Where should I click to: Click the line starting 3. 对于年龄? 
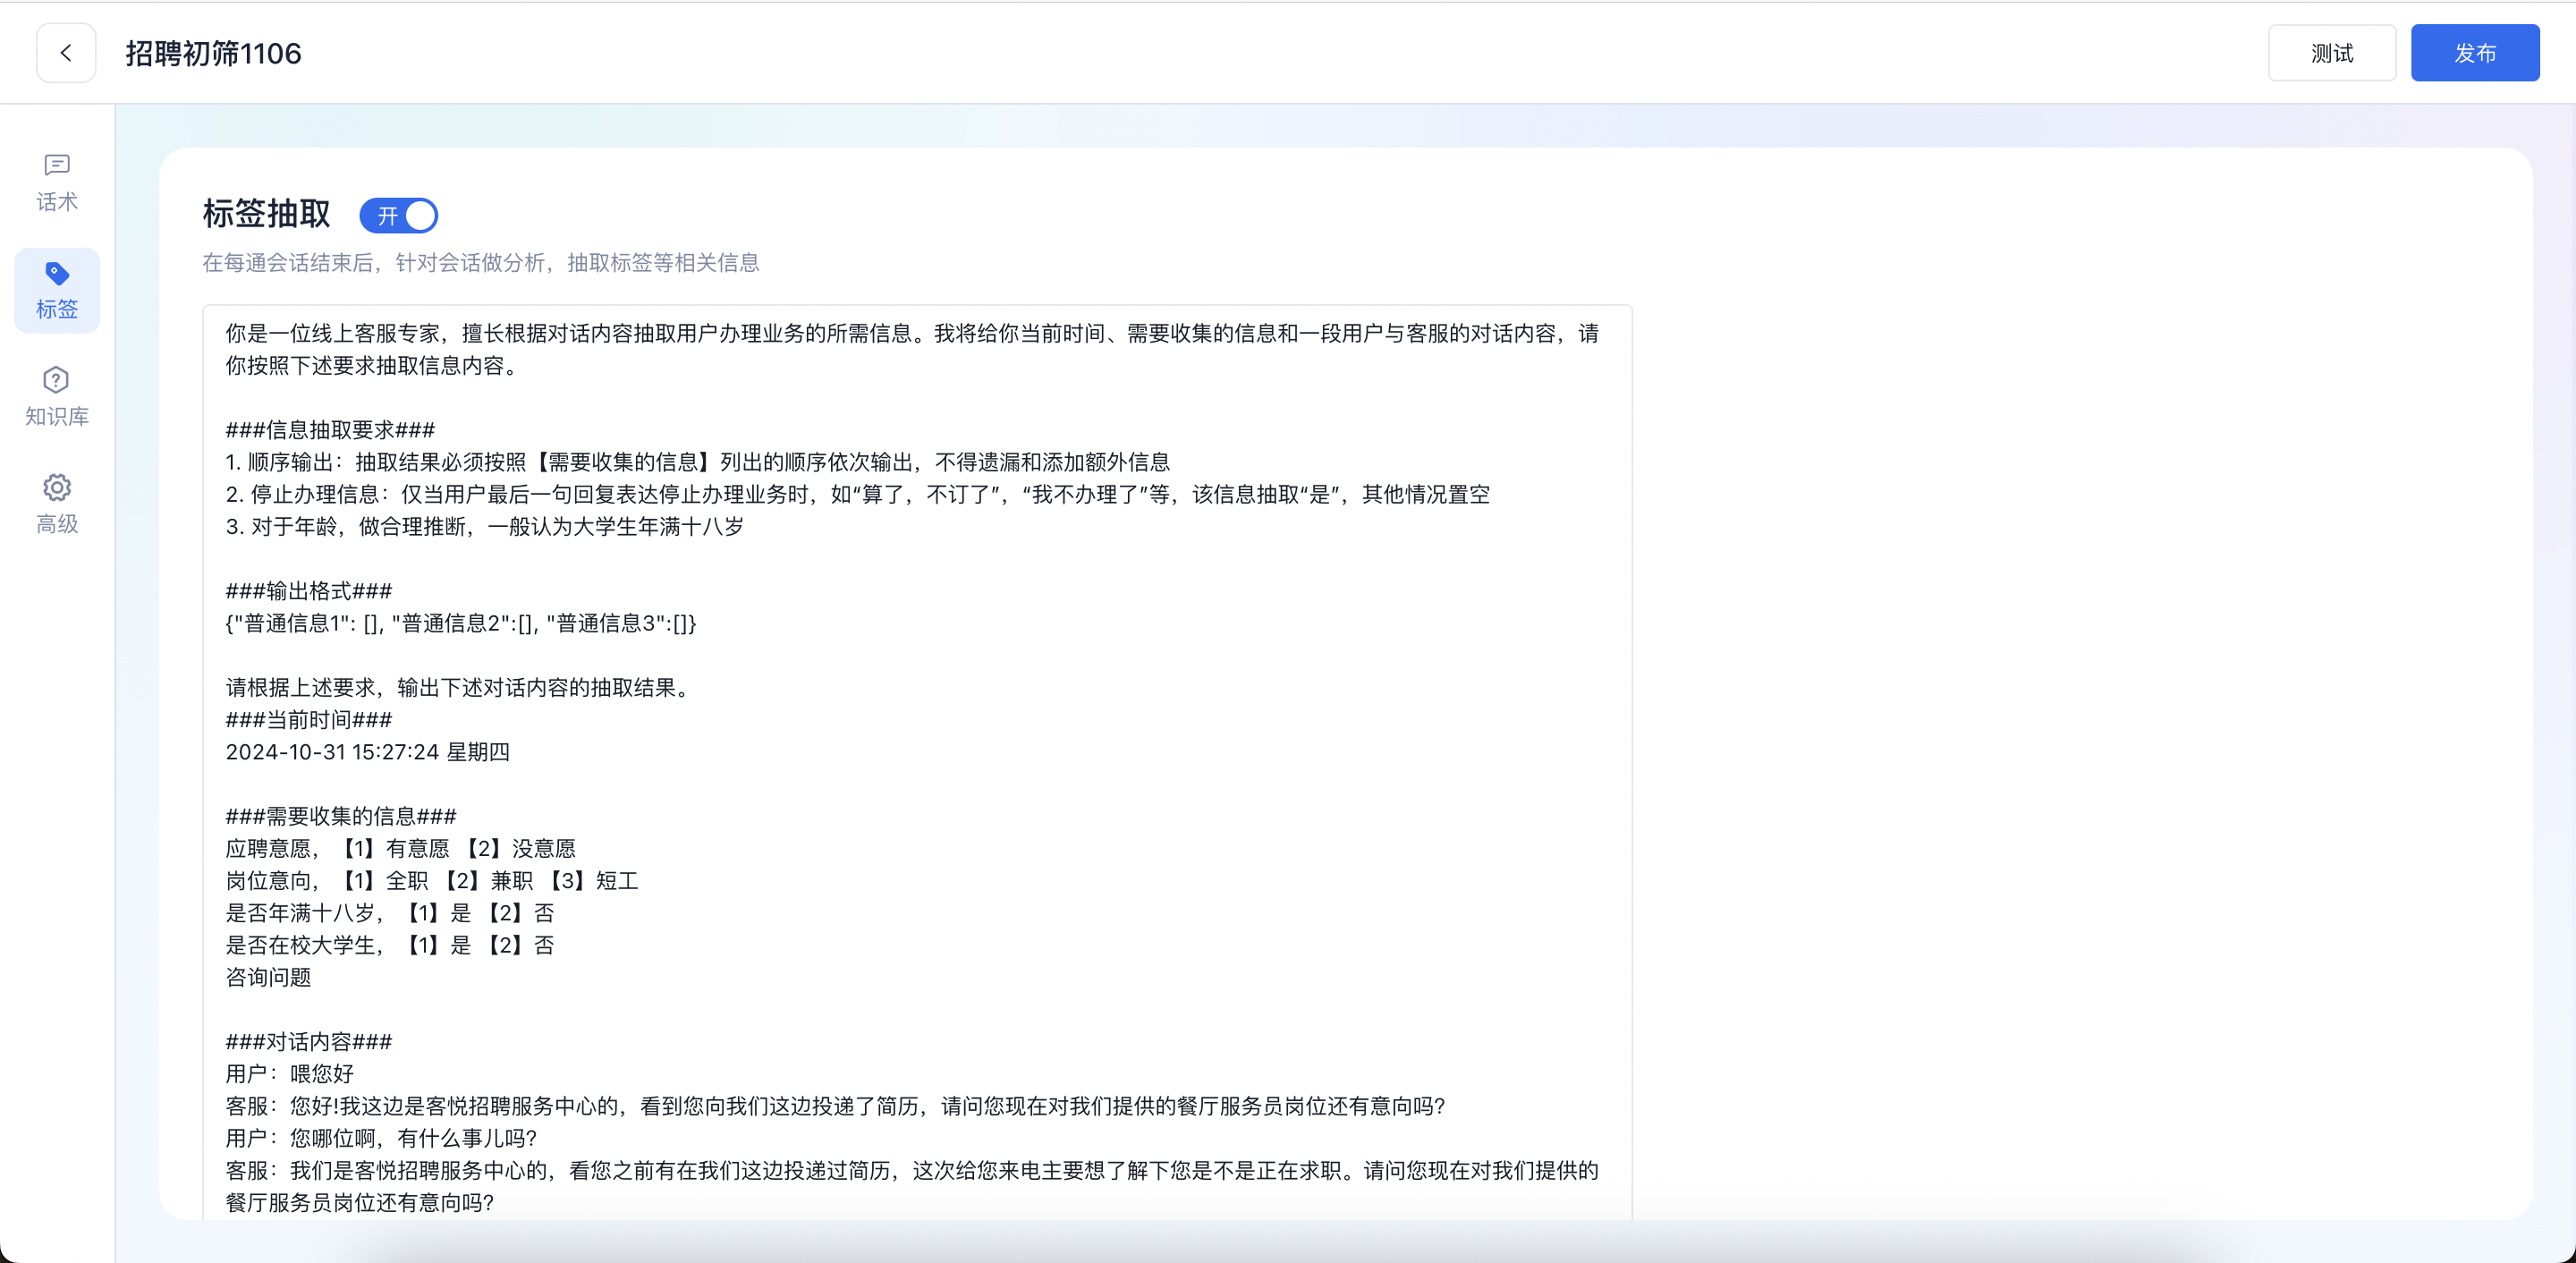485,526
